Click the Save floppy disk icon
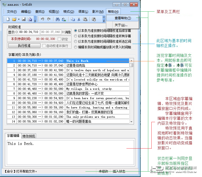The height and width of the screenshot is (177, 202). pos(24,19)
